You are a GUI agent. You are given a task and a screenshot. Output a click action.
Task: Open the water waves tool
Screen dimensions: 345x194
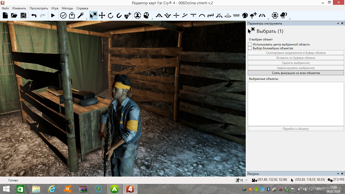tap(236, 15)
